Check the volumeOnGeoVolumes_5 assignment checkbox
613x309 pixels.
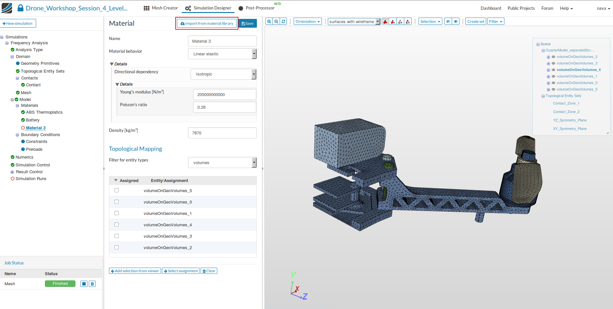click(116, 190)
